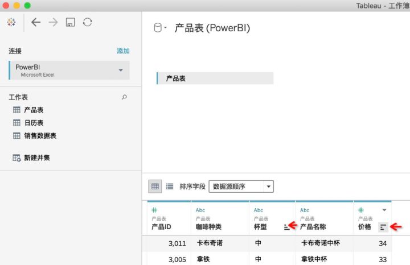Search worksheets with the magnifier icon

pos(124,97)
